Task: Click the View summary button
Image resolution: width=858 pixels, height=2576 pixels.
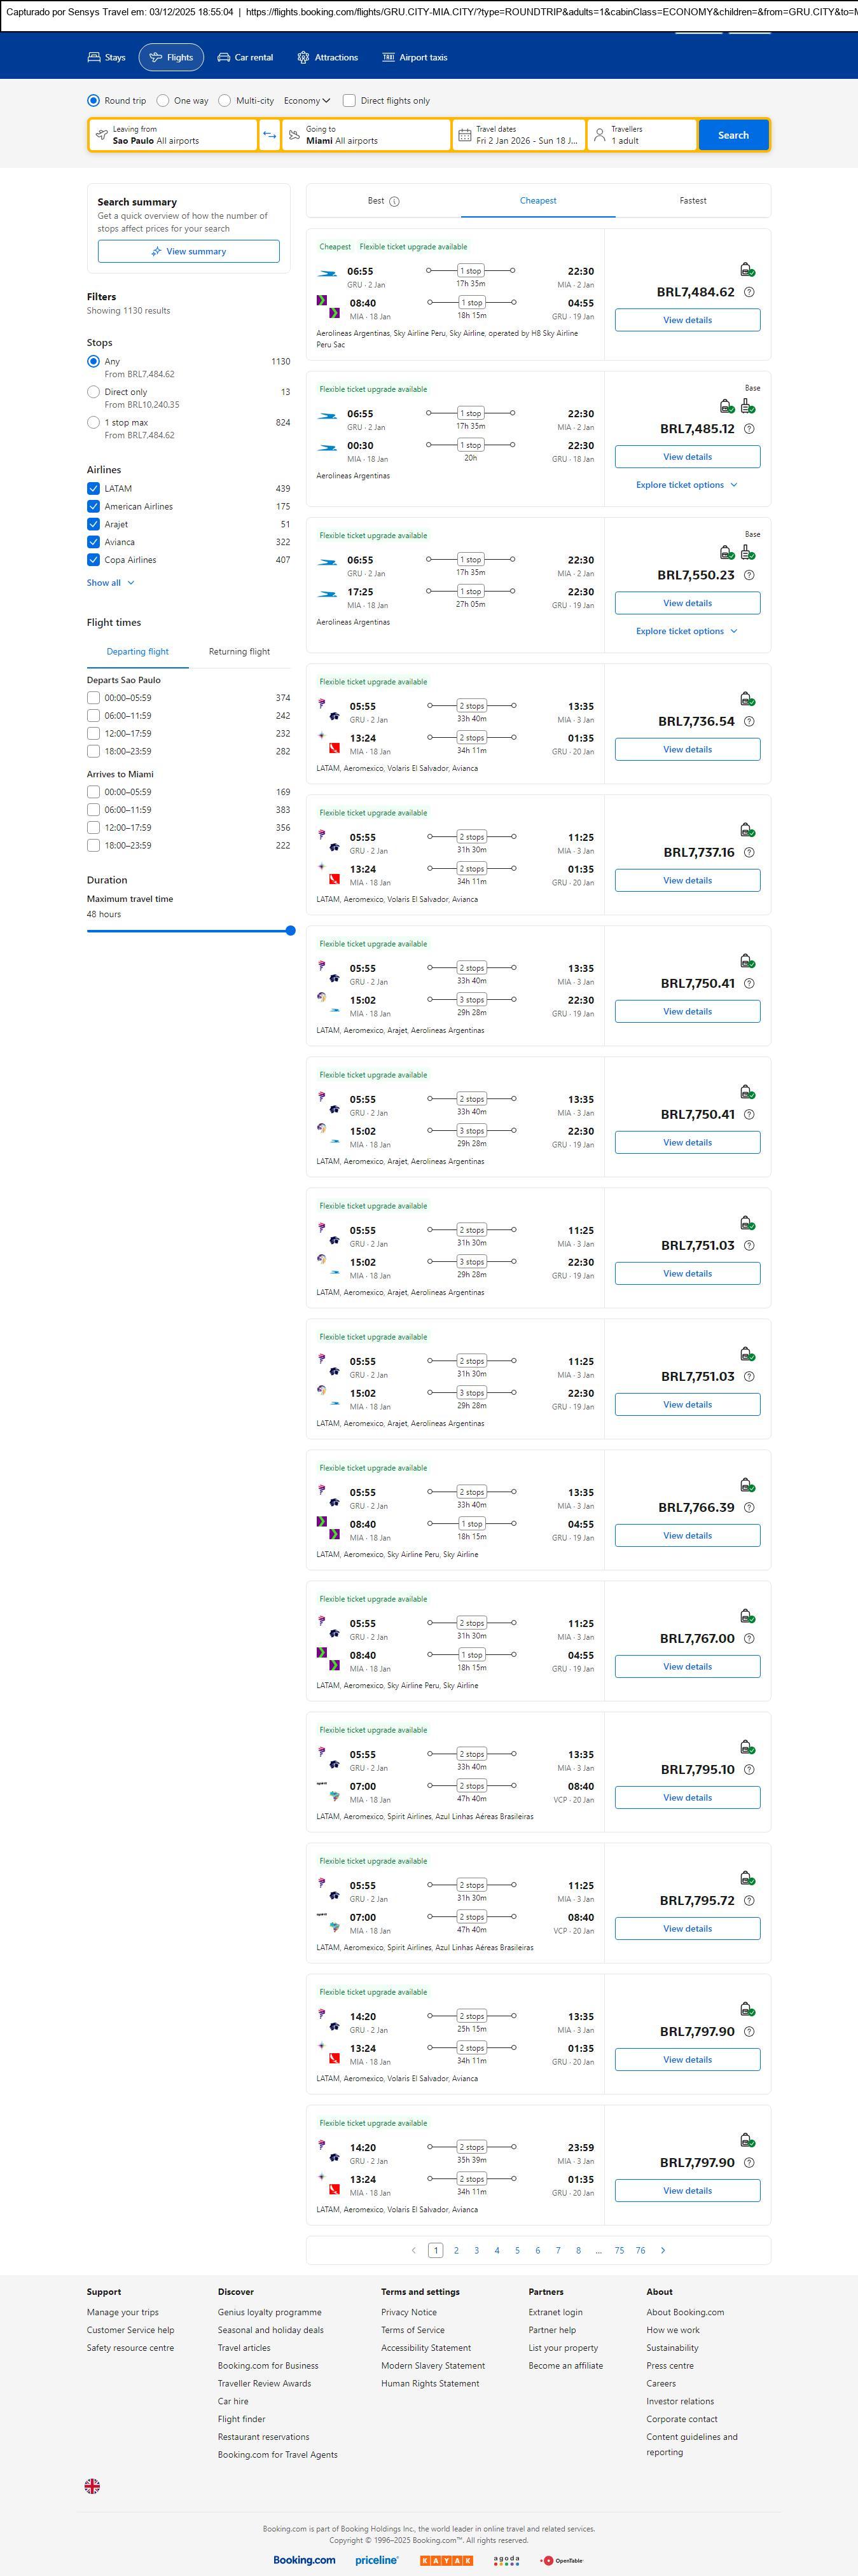Action: [188, 252]
